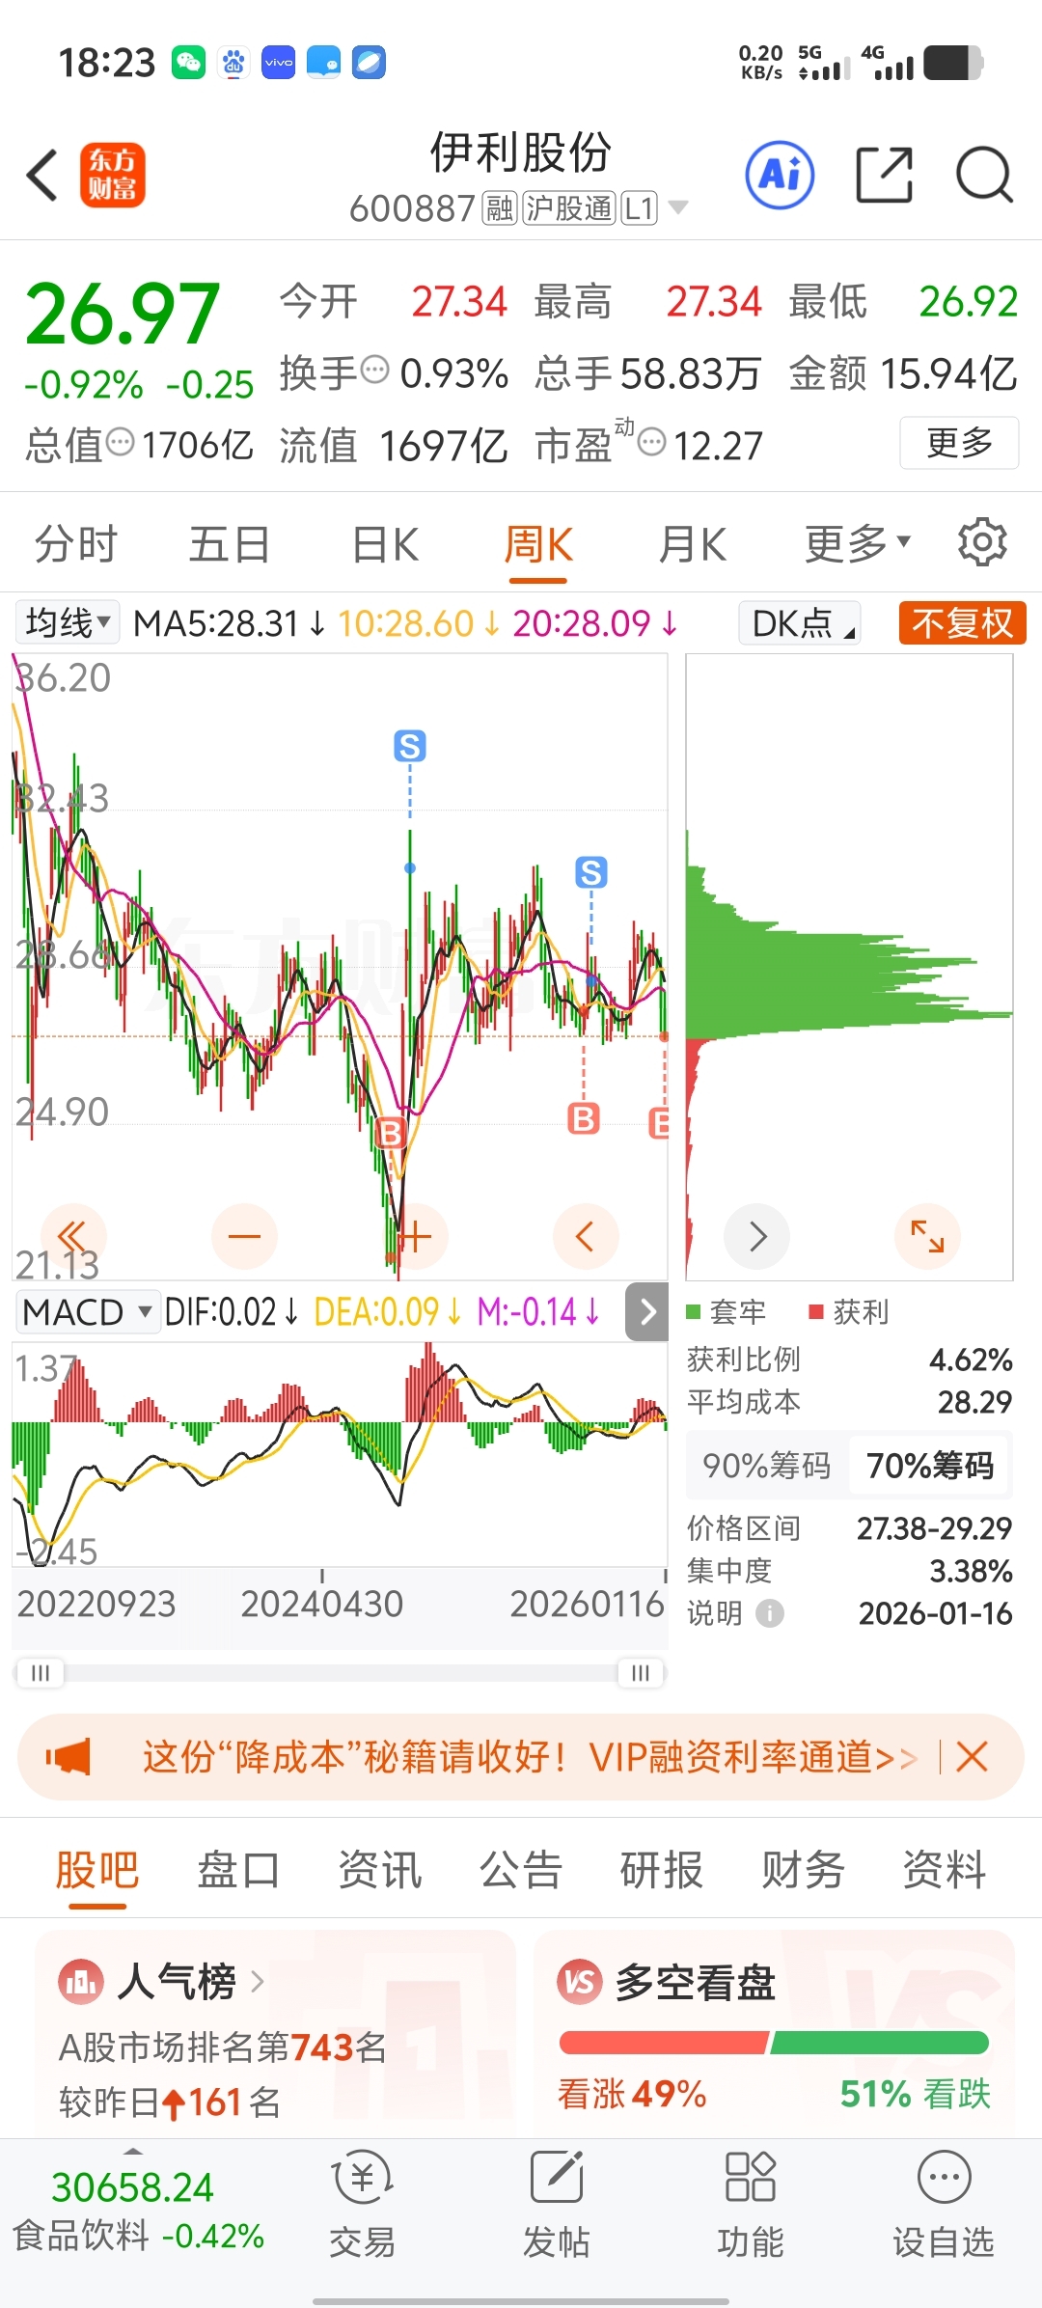This screenshot has width=1042, height=2308.
Task: Expand 人气榜 chevron
Action: pos(258,1983)
